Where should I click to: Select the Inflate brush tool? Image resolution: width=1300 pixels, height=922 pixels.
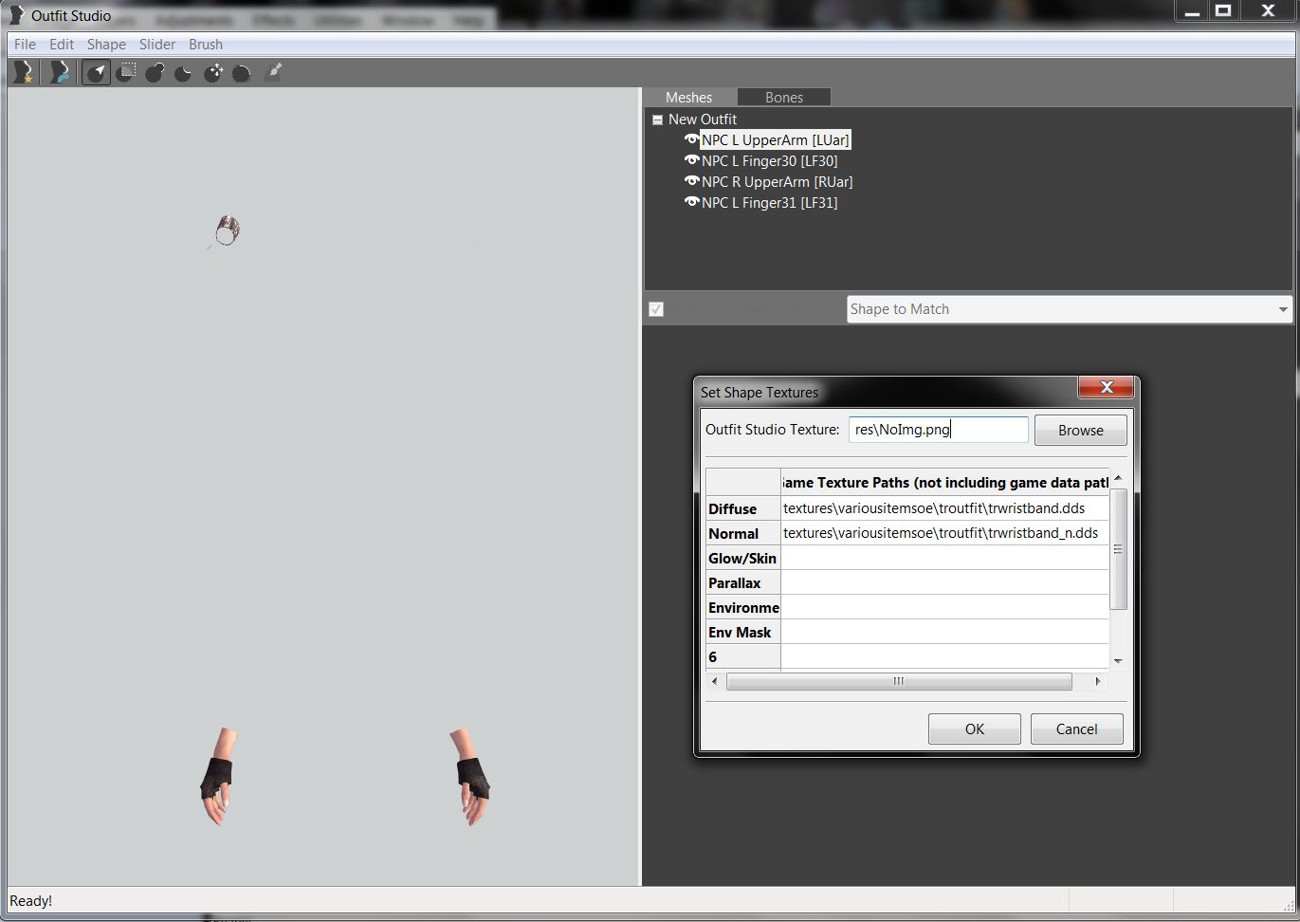[156, 72]
